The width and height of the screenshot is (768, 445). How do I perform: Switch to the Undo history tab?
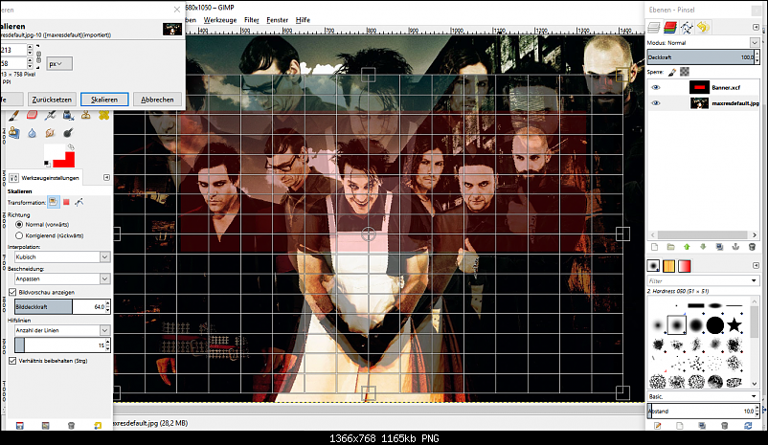coord(703,28)
